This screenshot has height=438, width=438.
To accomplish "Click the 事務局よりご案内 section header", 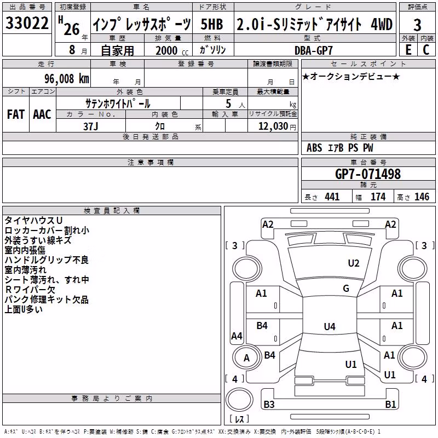I will 112,399.
